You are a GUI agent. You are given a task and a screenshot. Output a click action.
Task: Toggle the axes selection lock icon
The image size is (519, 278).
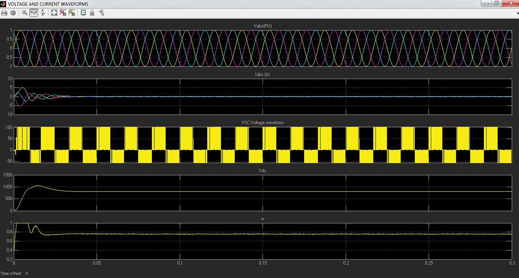[x=92, y=13]
